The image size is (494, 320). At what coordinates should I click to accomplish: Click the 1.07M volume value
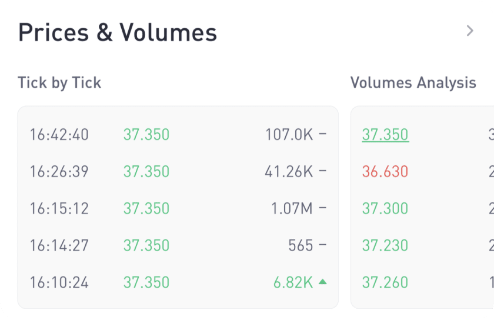pyautogui.click(x=292, y=208)
